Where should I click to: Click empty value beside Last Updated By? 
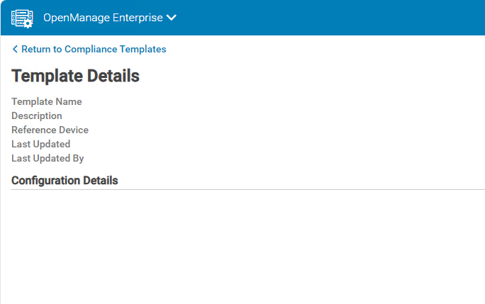[177, 159]
